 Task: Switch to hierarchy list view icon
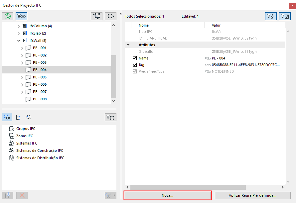18,117
